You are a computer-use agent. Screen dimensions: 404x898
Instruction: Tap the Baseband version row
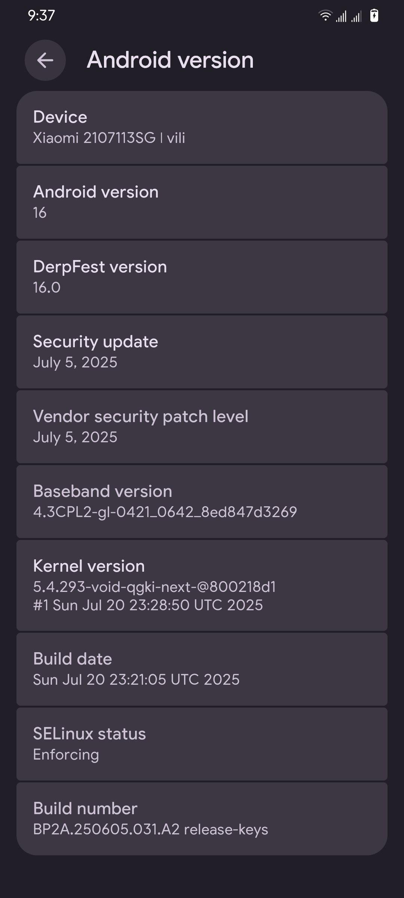202,501
